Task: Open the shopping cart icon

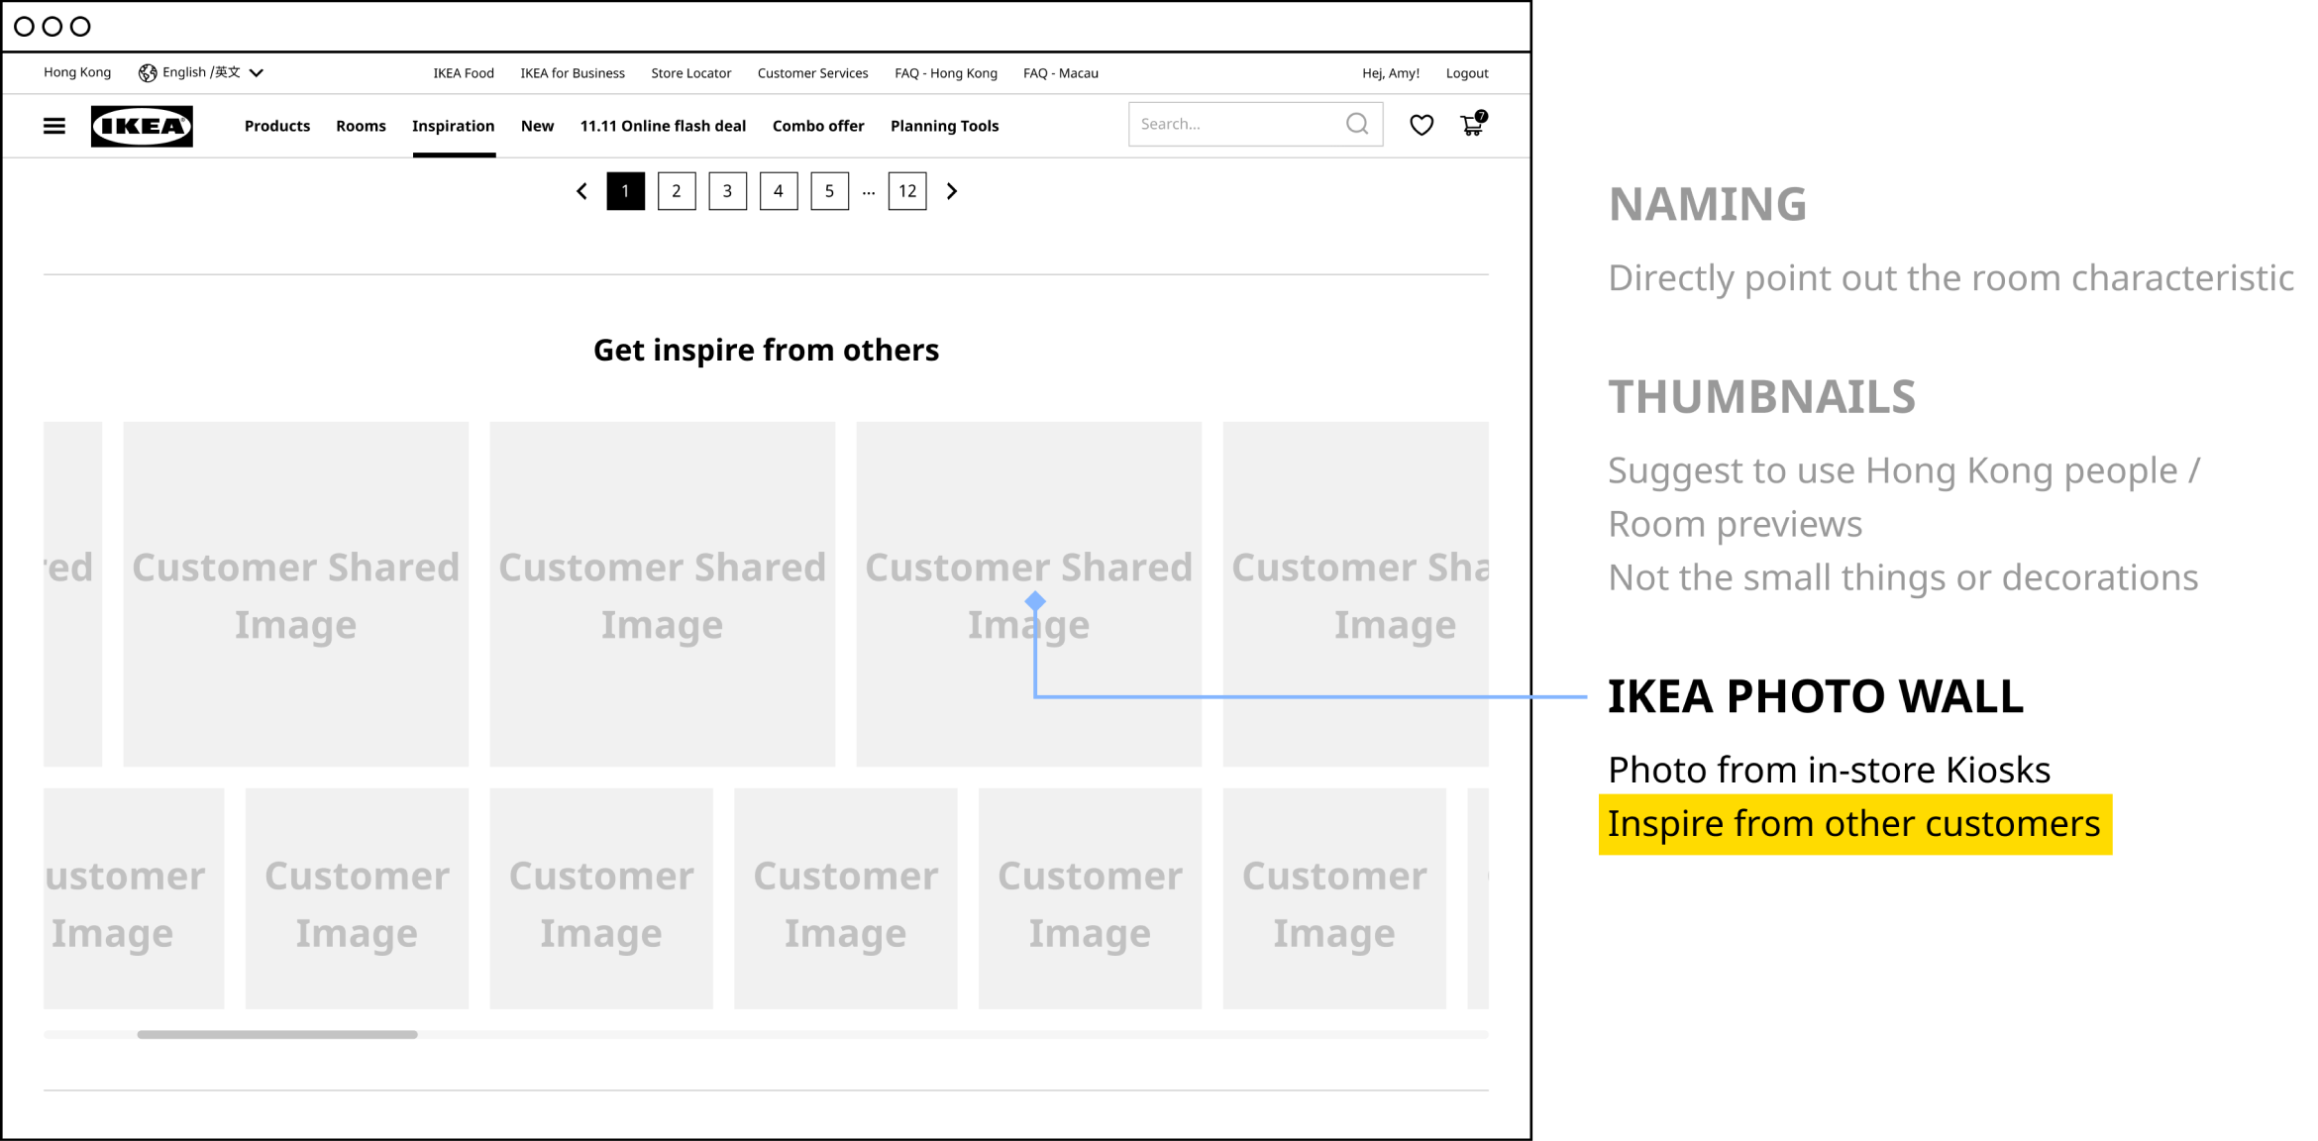Action: click(x=1472, y=125)
